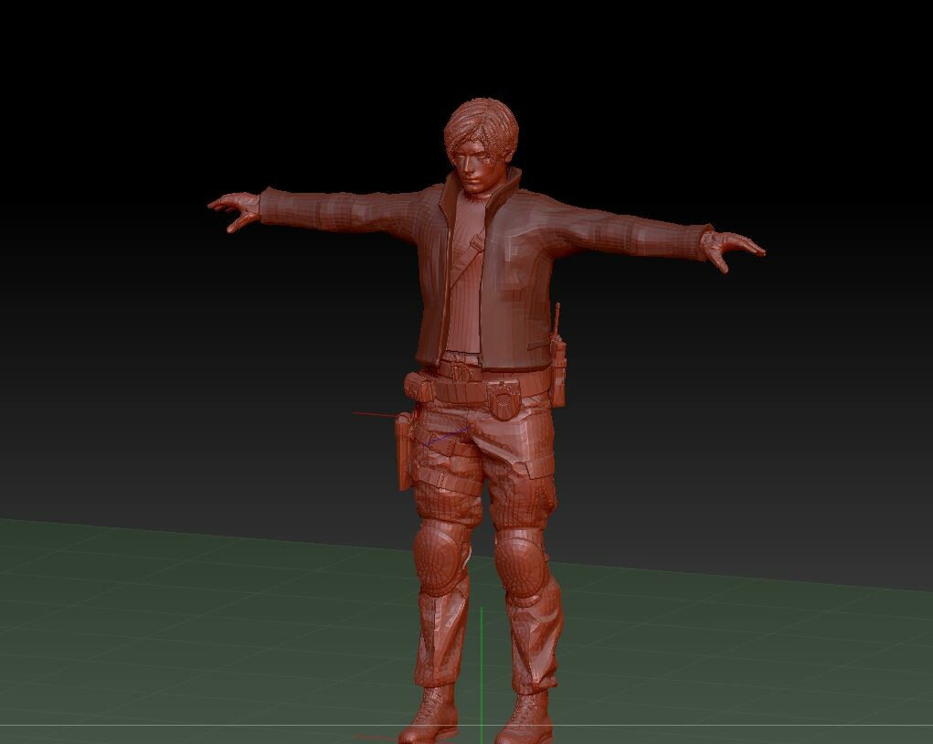
Task: Click the boot on the holster-side leg
Action: point(429,714)
